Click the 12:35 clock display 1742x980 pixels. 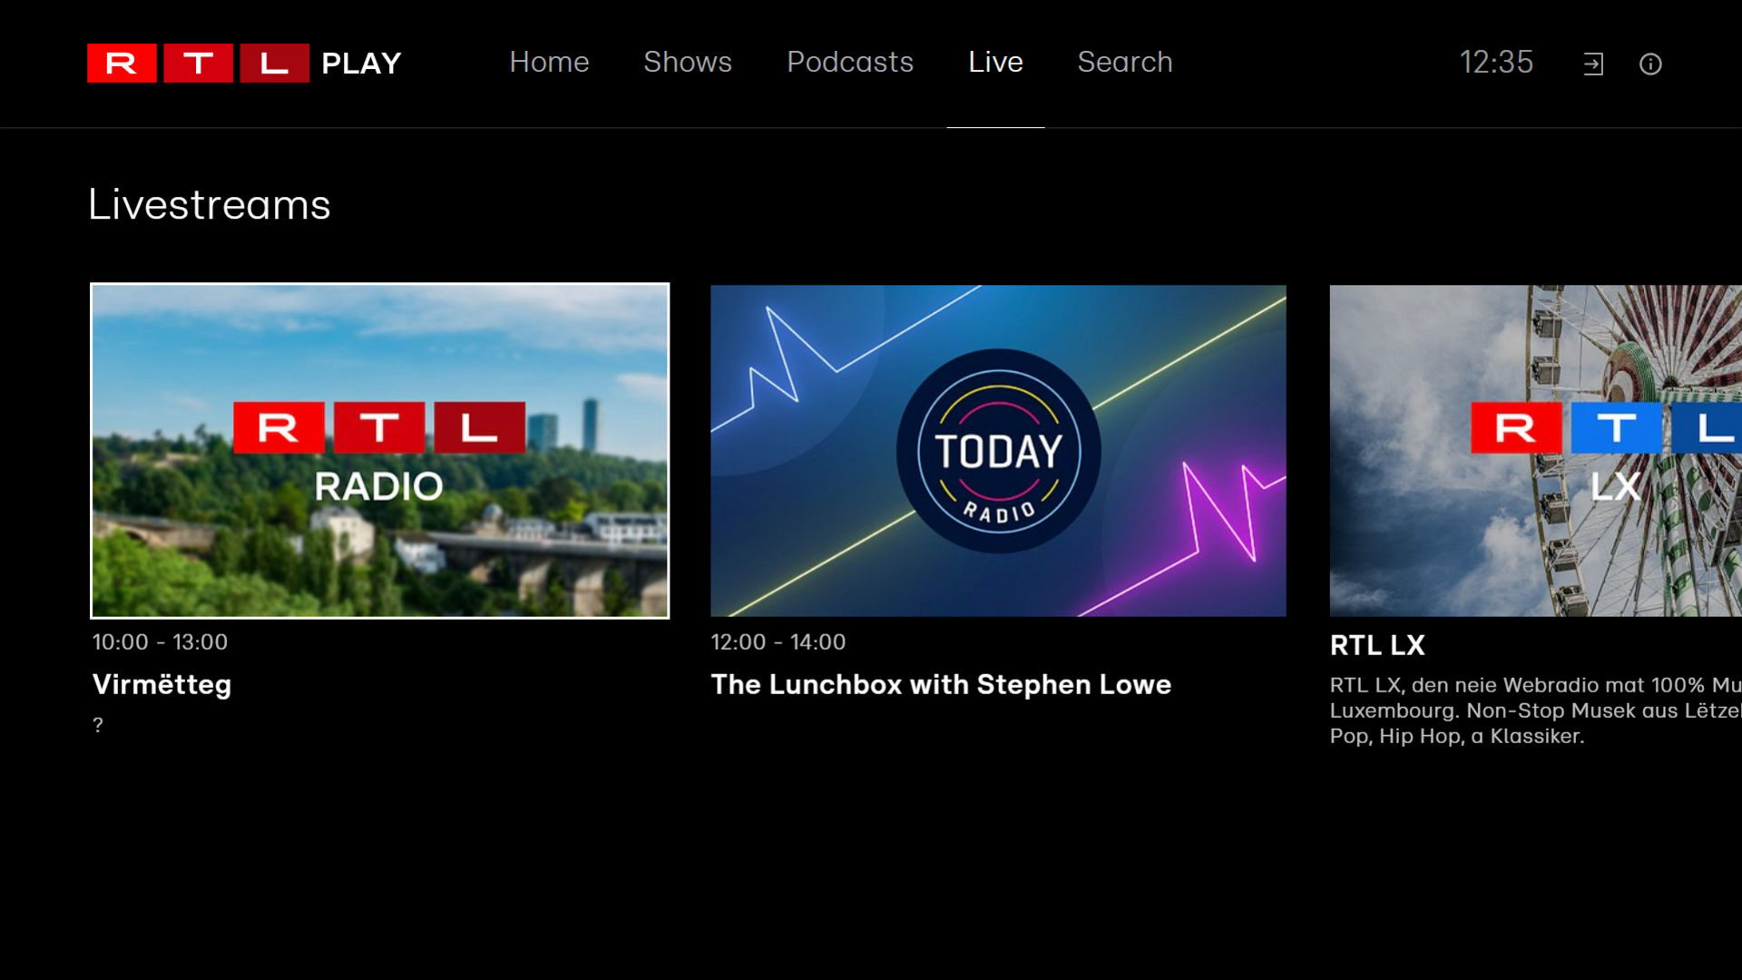click(1496, 63)
